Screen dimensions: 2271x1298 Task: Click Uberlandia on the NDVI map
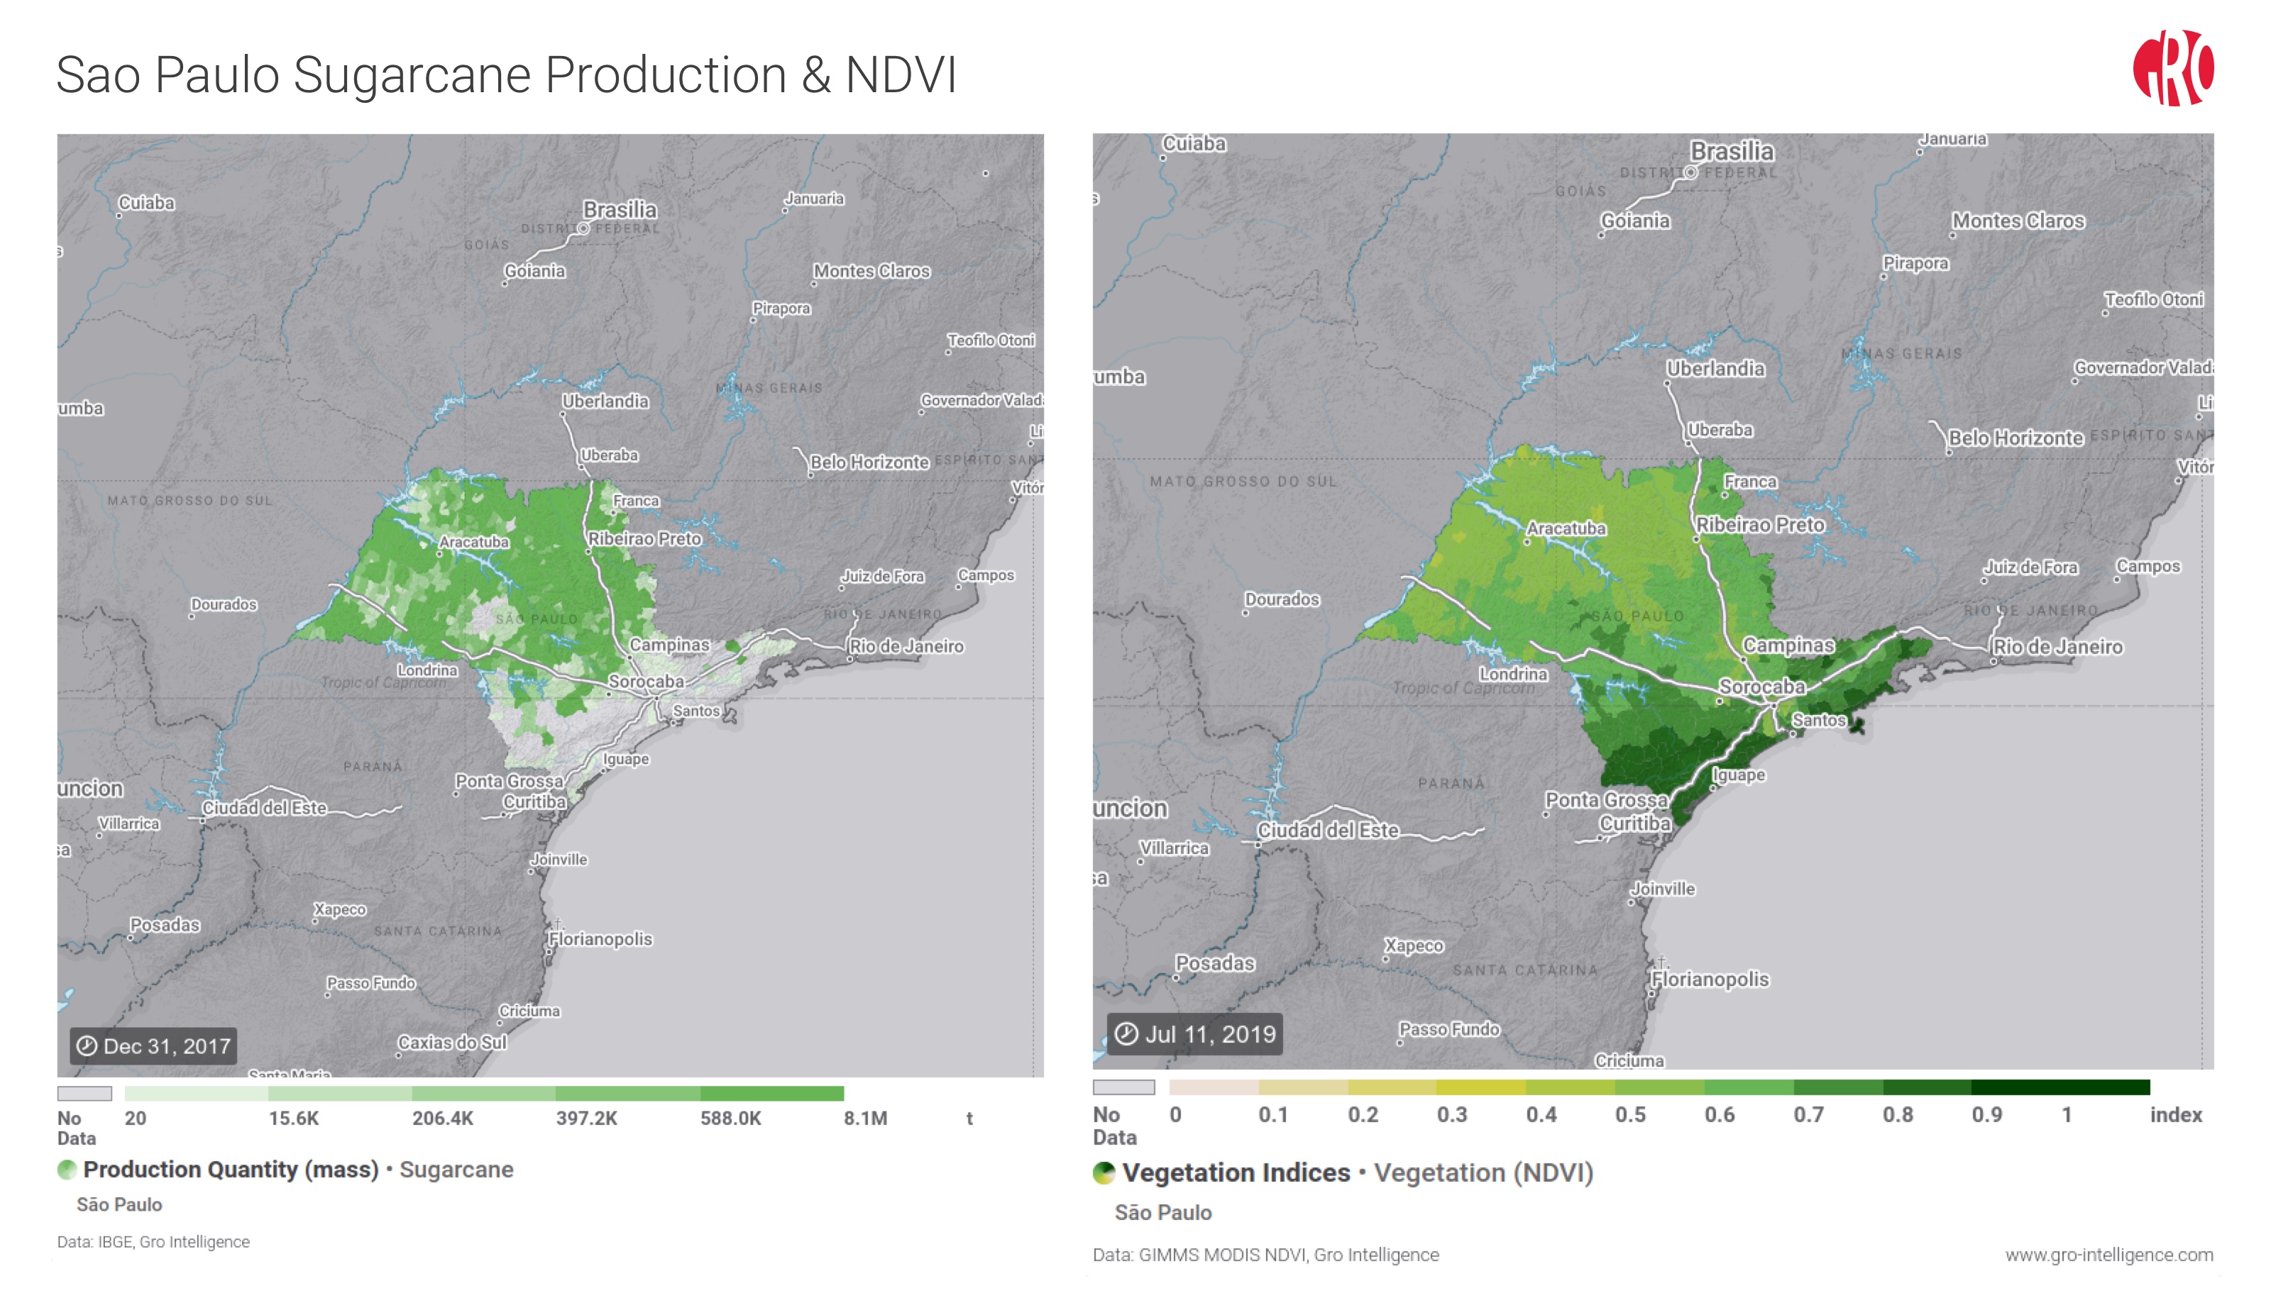[x=1716, y=369]
